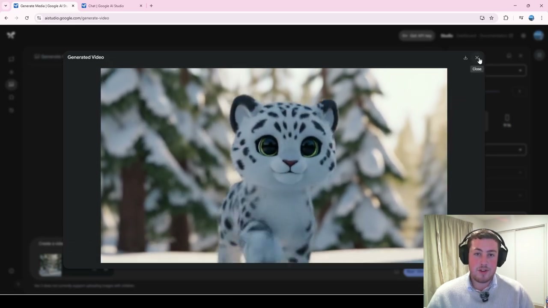
Task: Open the media control toolbar icon
Action: 521,18
